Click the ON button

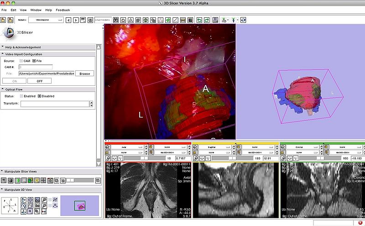click(x=15, y=81)
